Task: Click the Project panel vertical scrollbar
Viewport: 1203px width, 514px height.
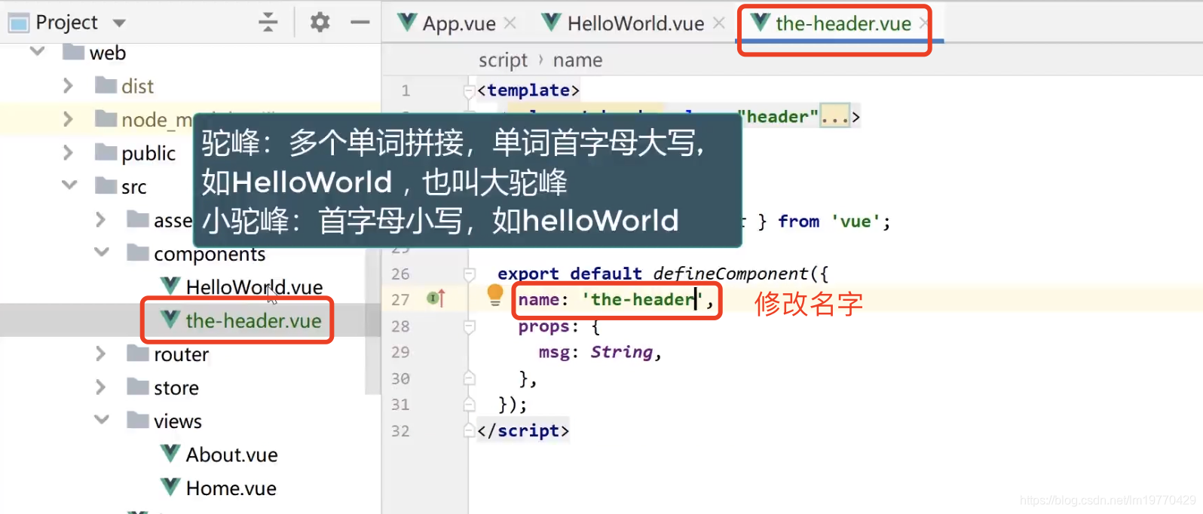Action: click(372, 320)
